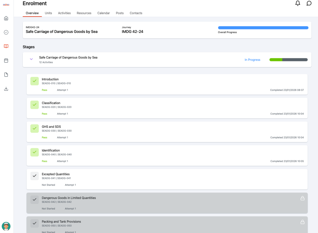
Task: Click lock icon on Dangerous Goods in Limited Quantities
Action: pyautogui.click(x=302, y=198)
